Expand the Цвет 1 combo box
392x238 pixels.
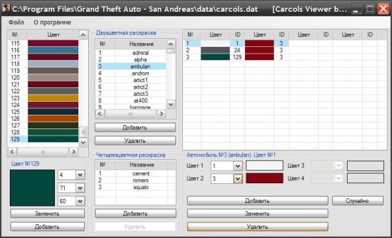point(238,166)
